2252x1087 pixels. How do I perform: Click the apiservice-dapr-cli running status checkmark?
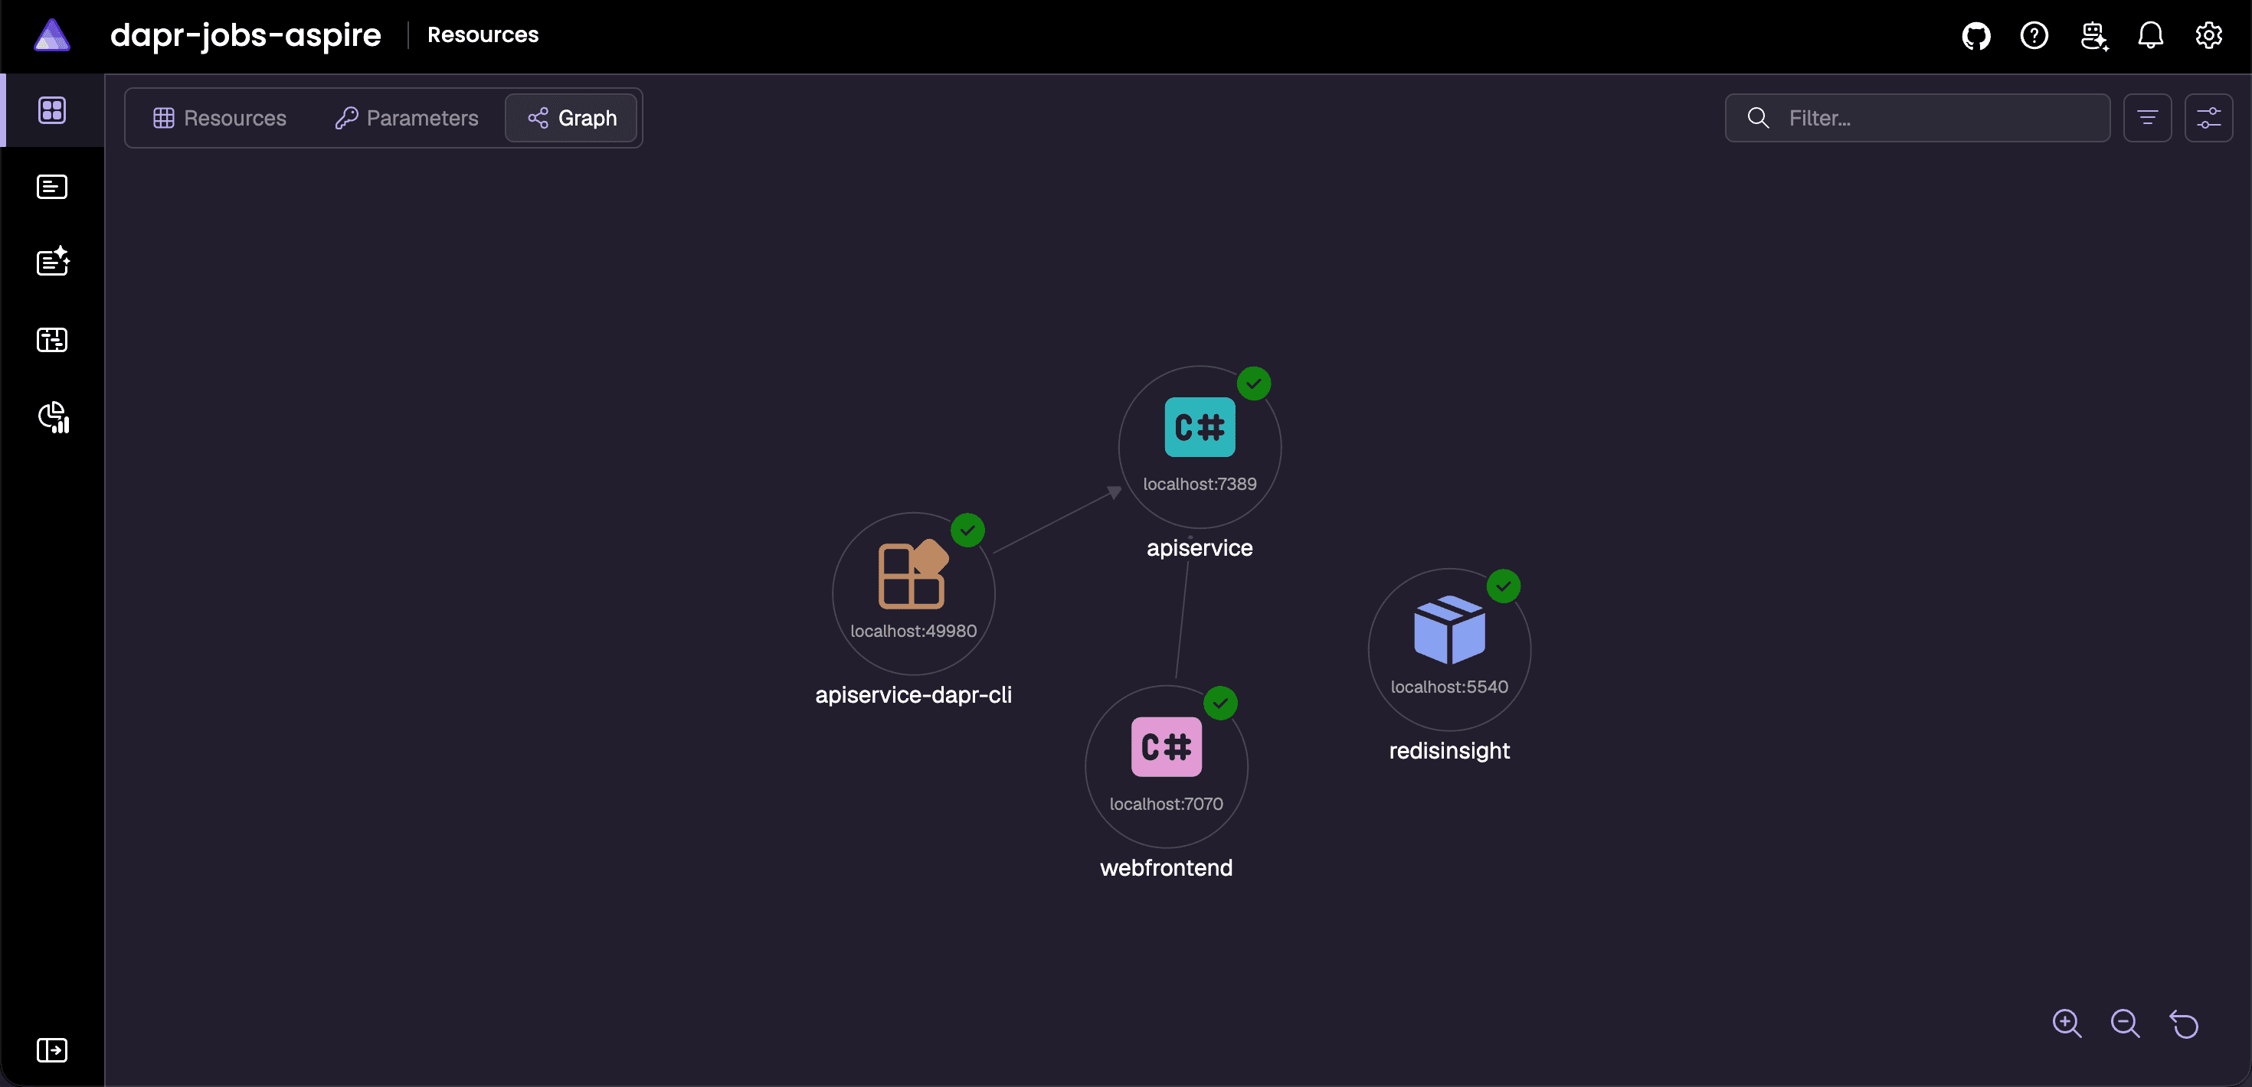coord(967,530)
